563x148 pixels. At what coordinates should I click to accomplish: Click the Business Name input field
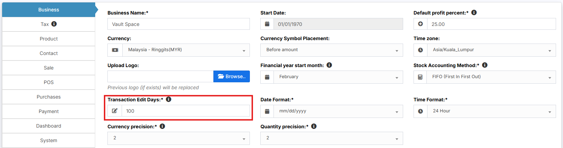pos(178,24)
